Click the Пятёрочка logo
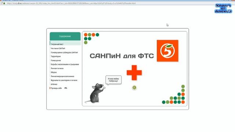The image size is (235, 132). pyautogui.click(x=167, y=51)
